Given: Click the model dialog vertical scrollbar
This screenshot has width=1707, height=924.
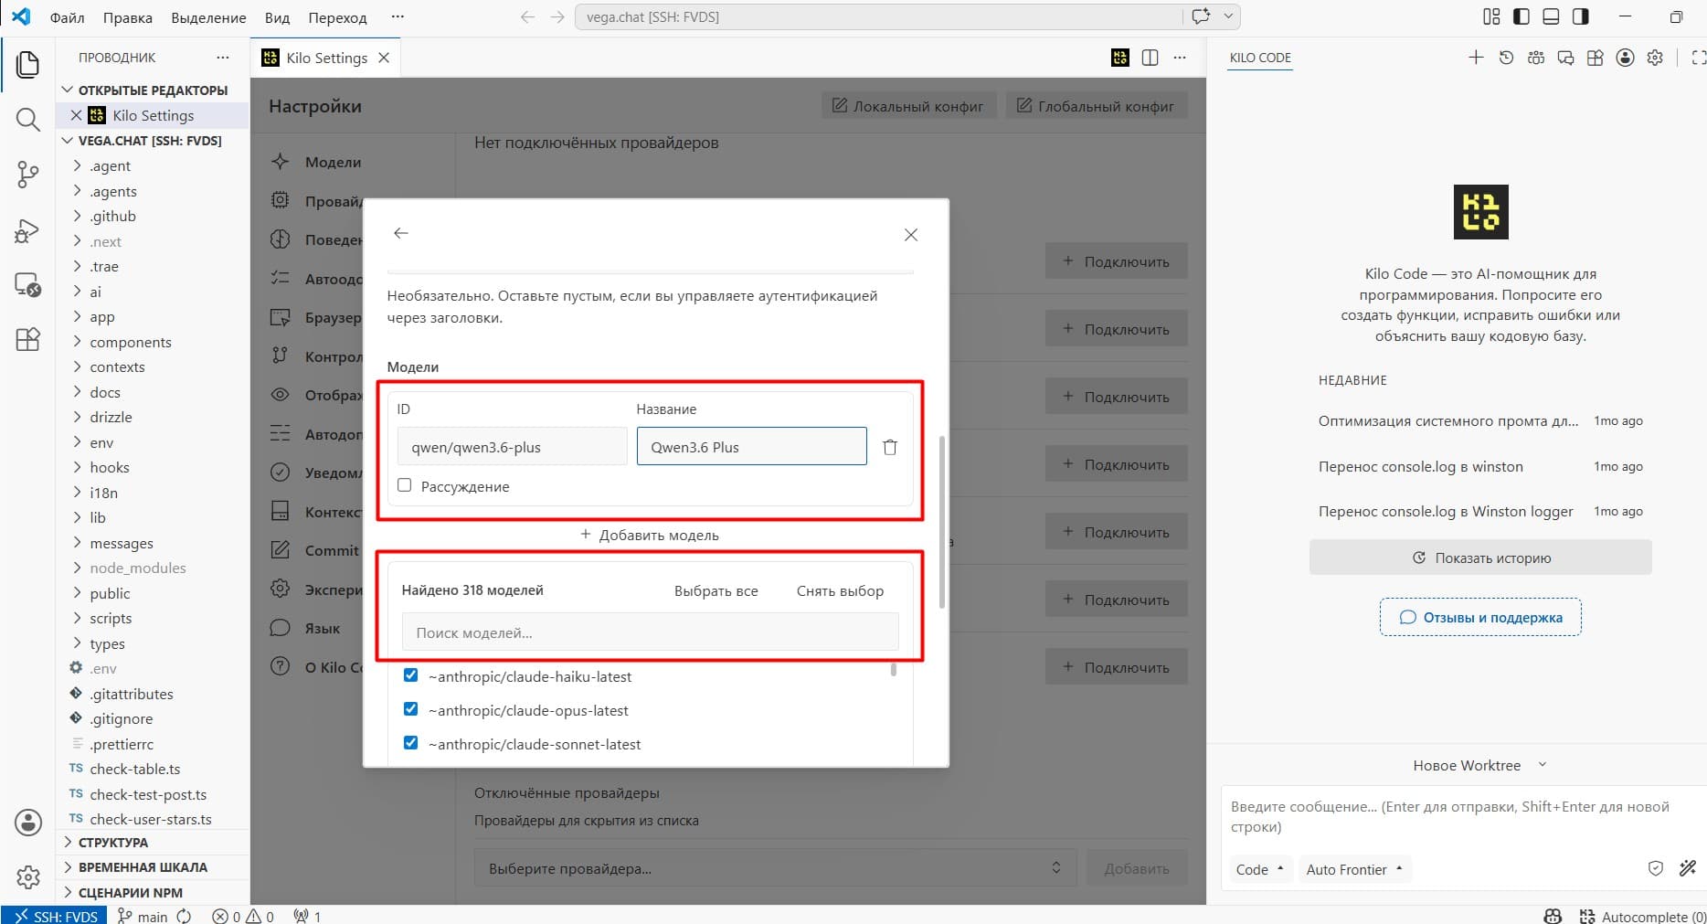Looking at the screenshot, I should click(x=941, y=522).
